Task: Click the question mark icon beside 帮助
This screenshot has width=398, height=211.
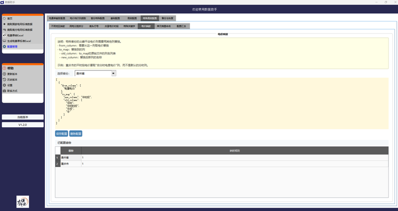Action: pyautogui.click(x=4, y=68)
